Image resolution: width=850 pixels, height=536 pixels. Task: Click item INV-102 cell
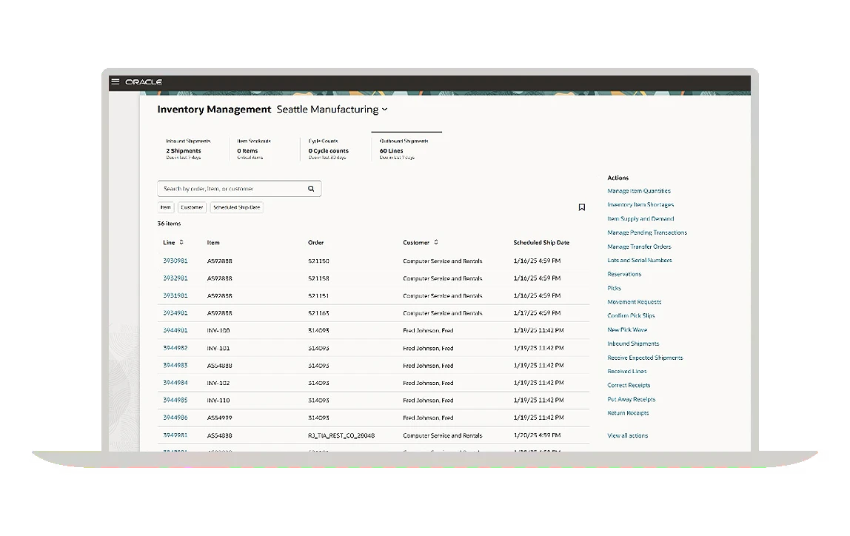click(218, 383)
